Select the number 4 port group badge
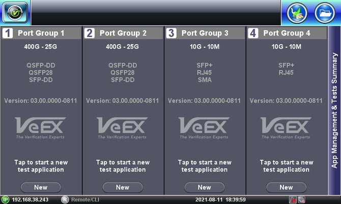The image size is (341, 204). point(253,33)
